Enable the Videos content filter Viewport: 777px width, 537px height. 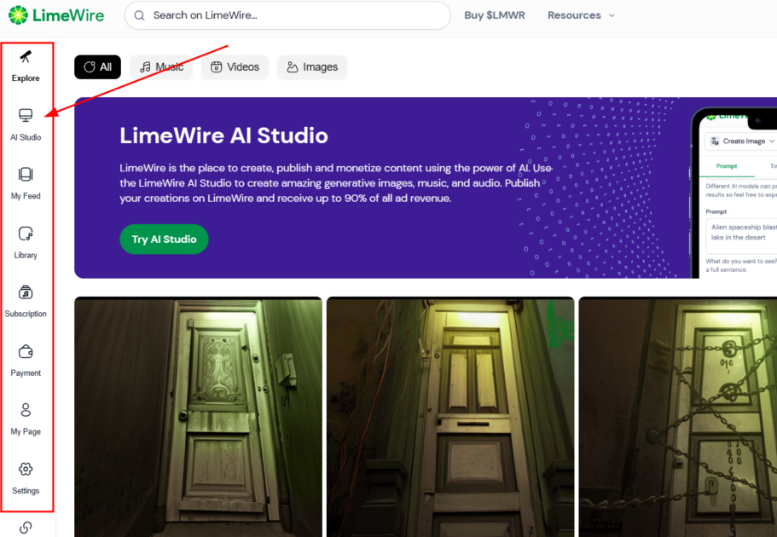[x=235, y=66]
